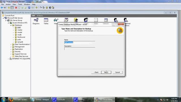
Task: Close the Create Database Backup Wizard
Action: click(121, 24)
